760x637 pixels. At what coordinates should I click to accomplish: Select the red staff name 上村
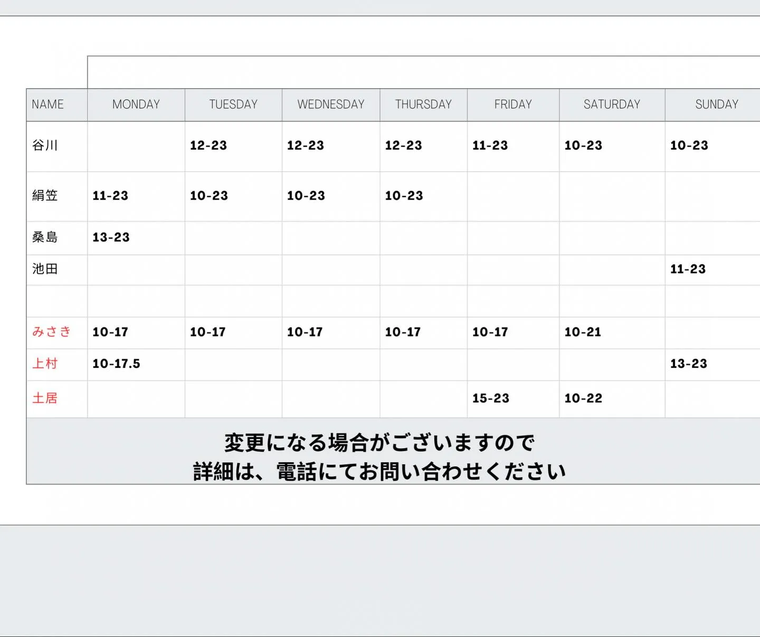click(44, 364)
